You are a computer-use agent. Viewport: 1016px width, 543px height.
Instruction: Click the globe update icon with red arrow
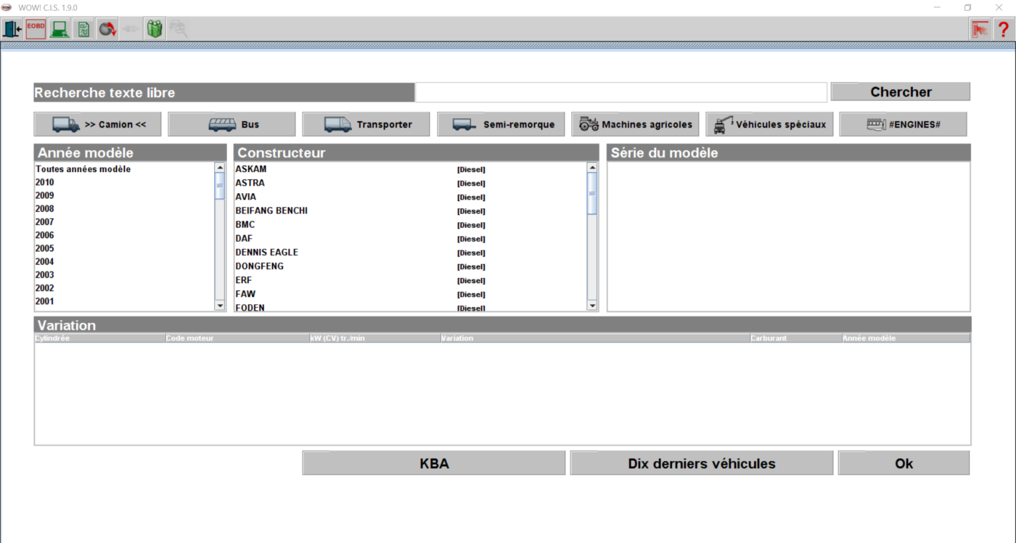pos(107,29)
